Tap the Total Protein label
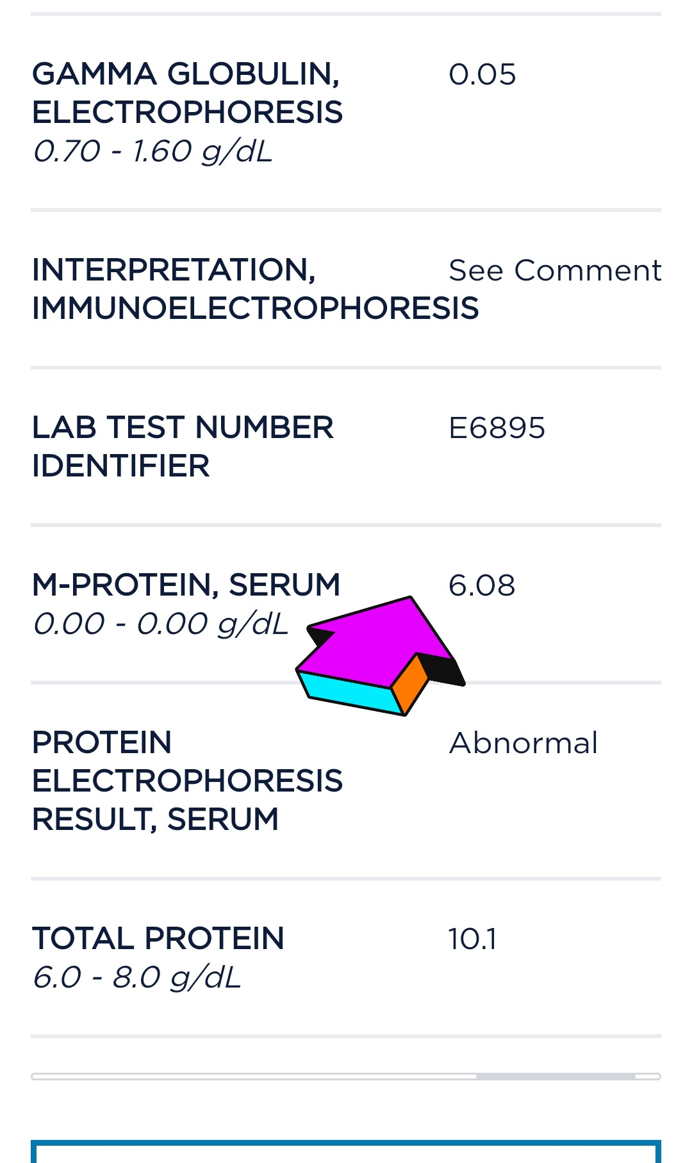The height and width of the screenshot is (1163, 692). (158, 938)
